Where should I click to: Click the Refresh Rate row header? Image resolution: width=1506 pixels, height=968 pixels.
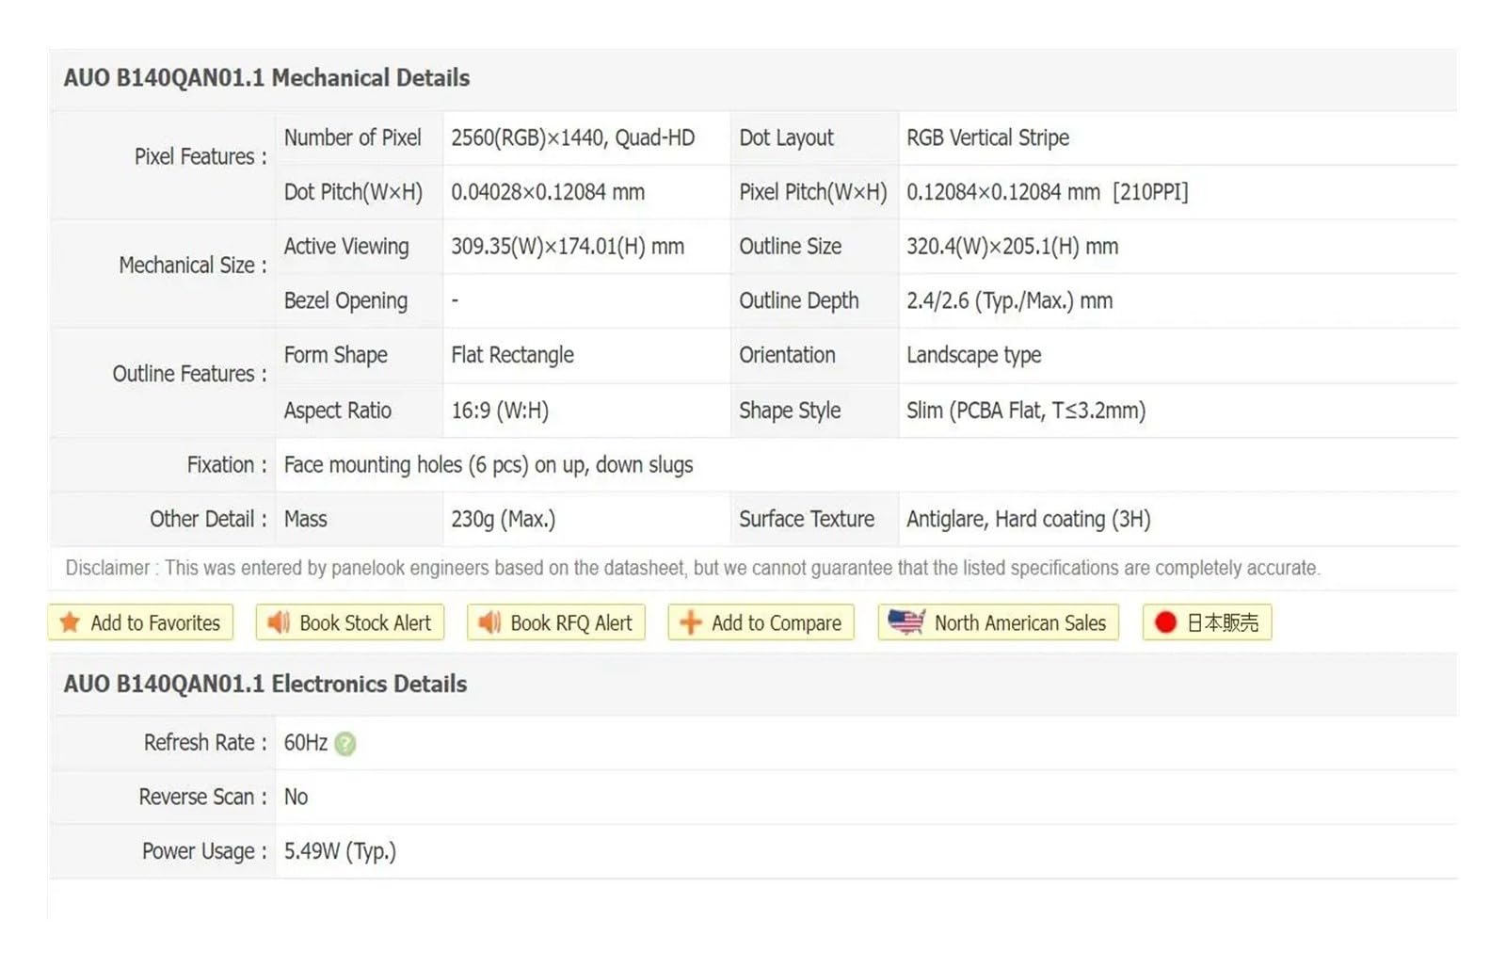pos(205,743)
